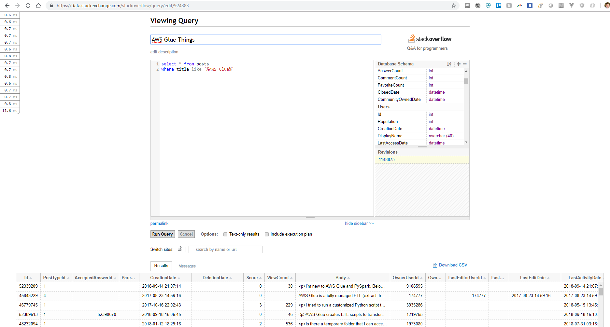Open the multicolor arc extension icon
Screen dimensions: 610x327
tap(519, 6)
